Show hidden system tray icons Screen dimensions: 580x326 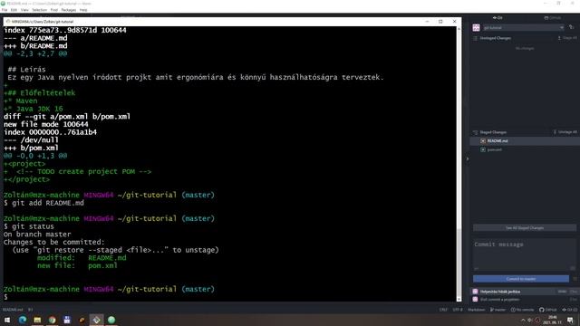(x=523, y=320)
